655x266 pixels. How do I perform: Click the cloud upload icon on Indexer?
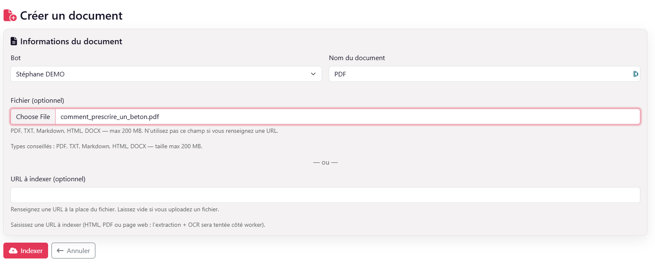coord(13,251)
